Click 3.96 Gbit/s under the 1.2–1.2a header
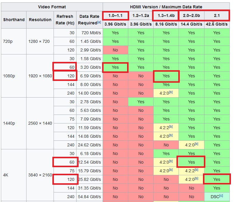 [x=141, y=24]
